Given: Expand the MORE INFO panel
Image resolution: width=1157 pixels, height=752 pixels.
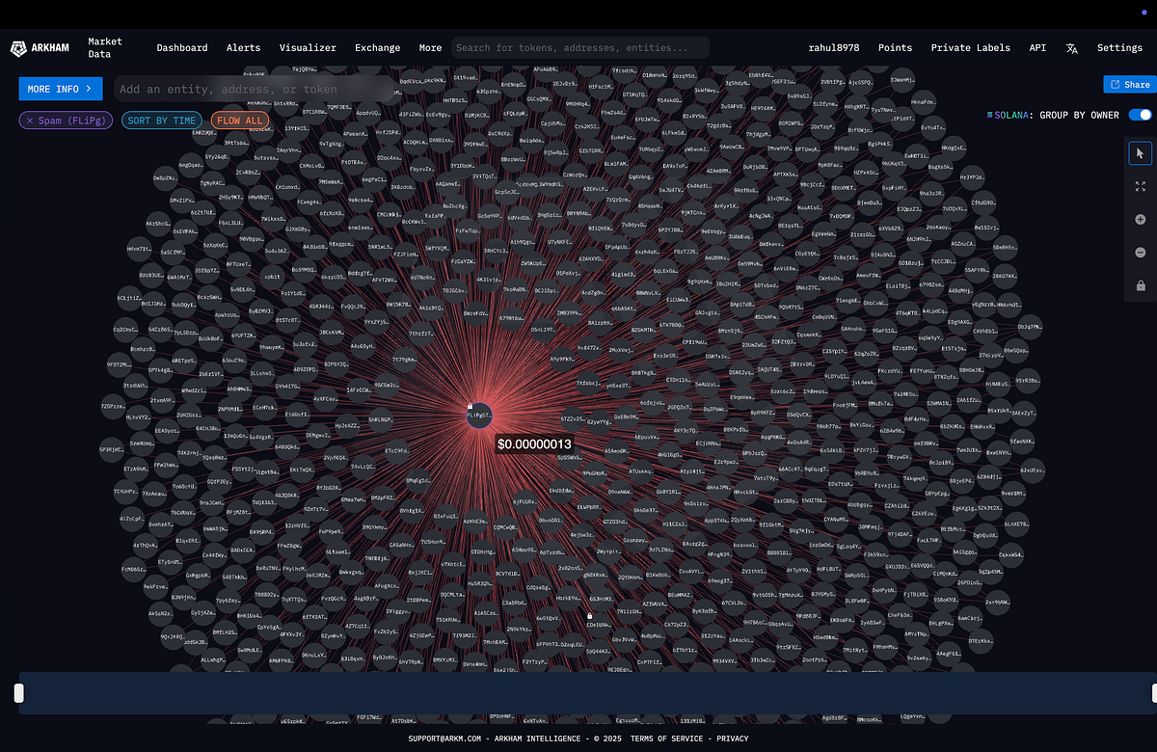Looking at the screenshot, I should click(60, 89).
